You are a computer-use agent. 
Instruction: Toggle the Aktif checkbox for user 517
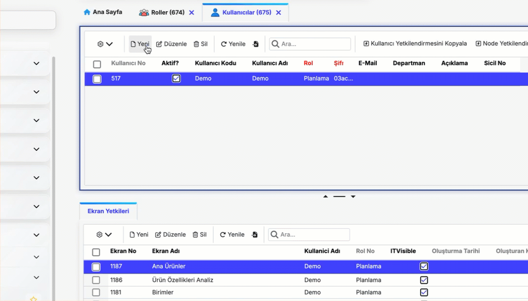click(176, 79)
